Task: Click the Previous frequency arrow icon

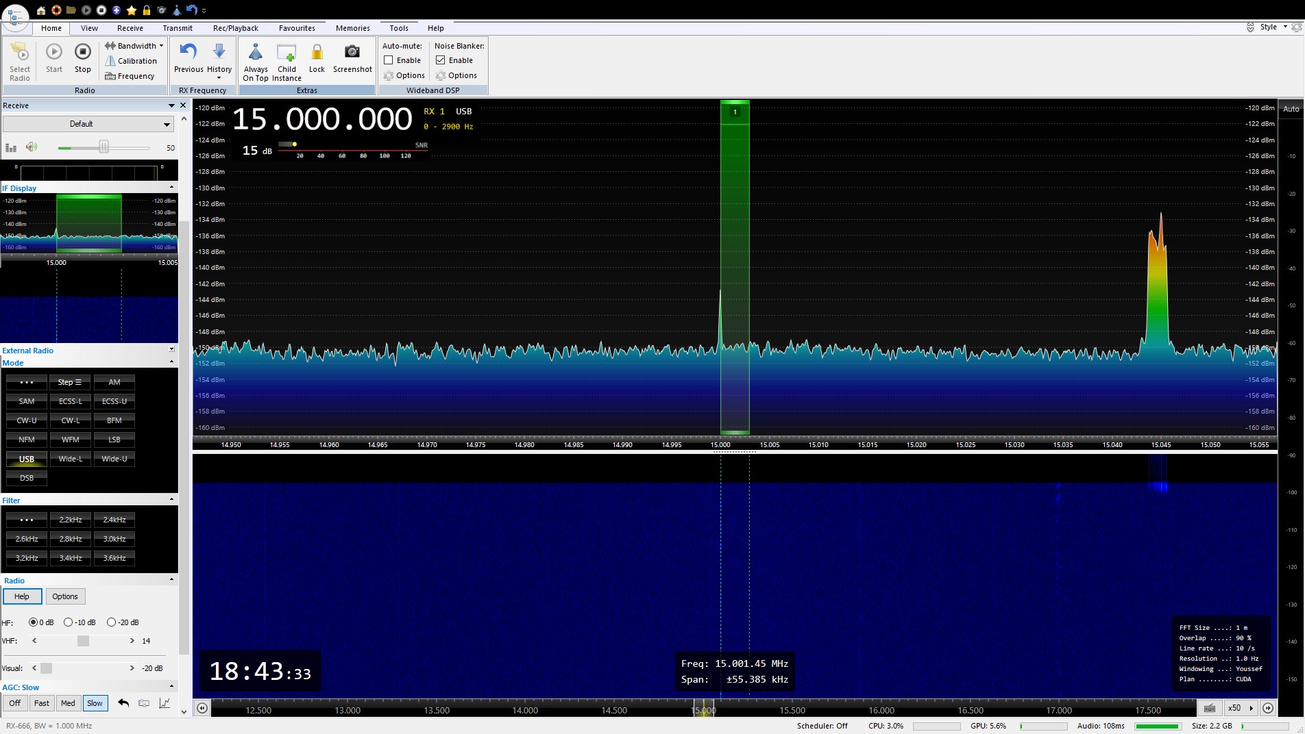Action: click(x=188, y=53)
